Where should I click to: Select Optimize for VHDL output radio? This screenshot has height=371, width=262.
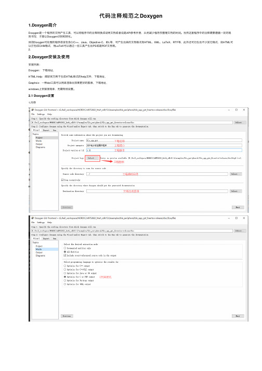65,284
